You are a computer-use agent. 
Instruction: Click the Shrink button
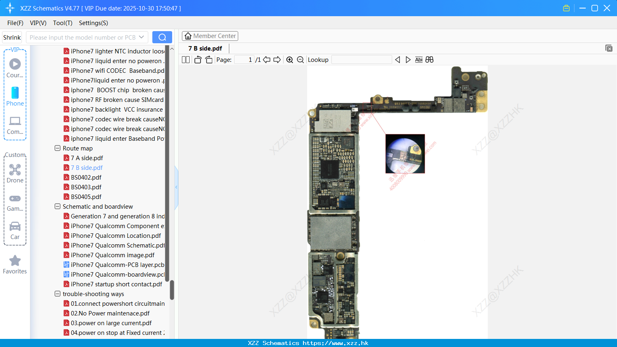pyautogui.click(x=12, y=37)
